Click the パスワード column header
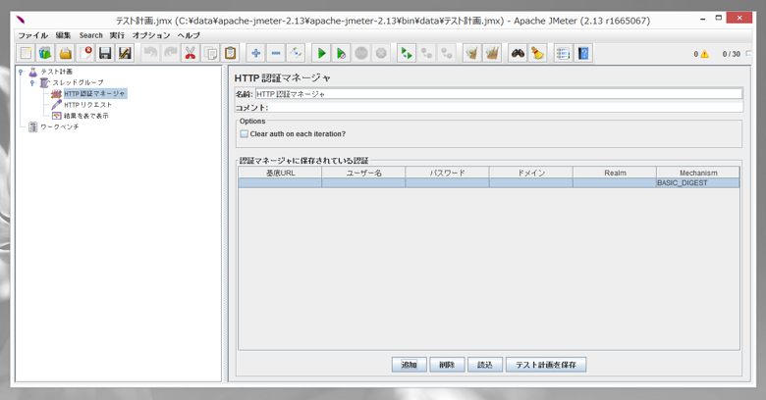766x400 pixels. 447,173
